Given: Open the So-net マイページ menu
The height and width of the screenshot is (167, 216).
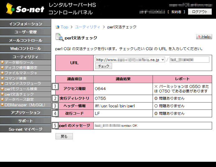Looking at the screenshot, I should click(26, 129).
